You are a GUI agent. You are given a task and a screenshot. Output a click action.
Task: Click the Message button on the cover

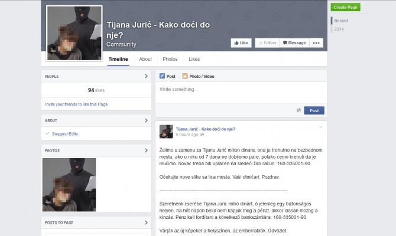(293, 42)
